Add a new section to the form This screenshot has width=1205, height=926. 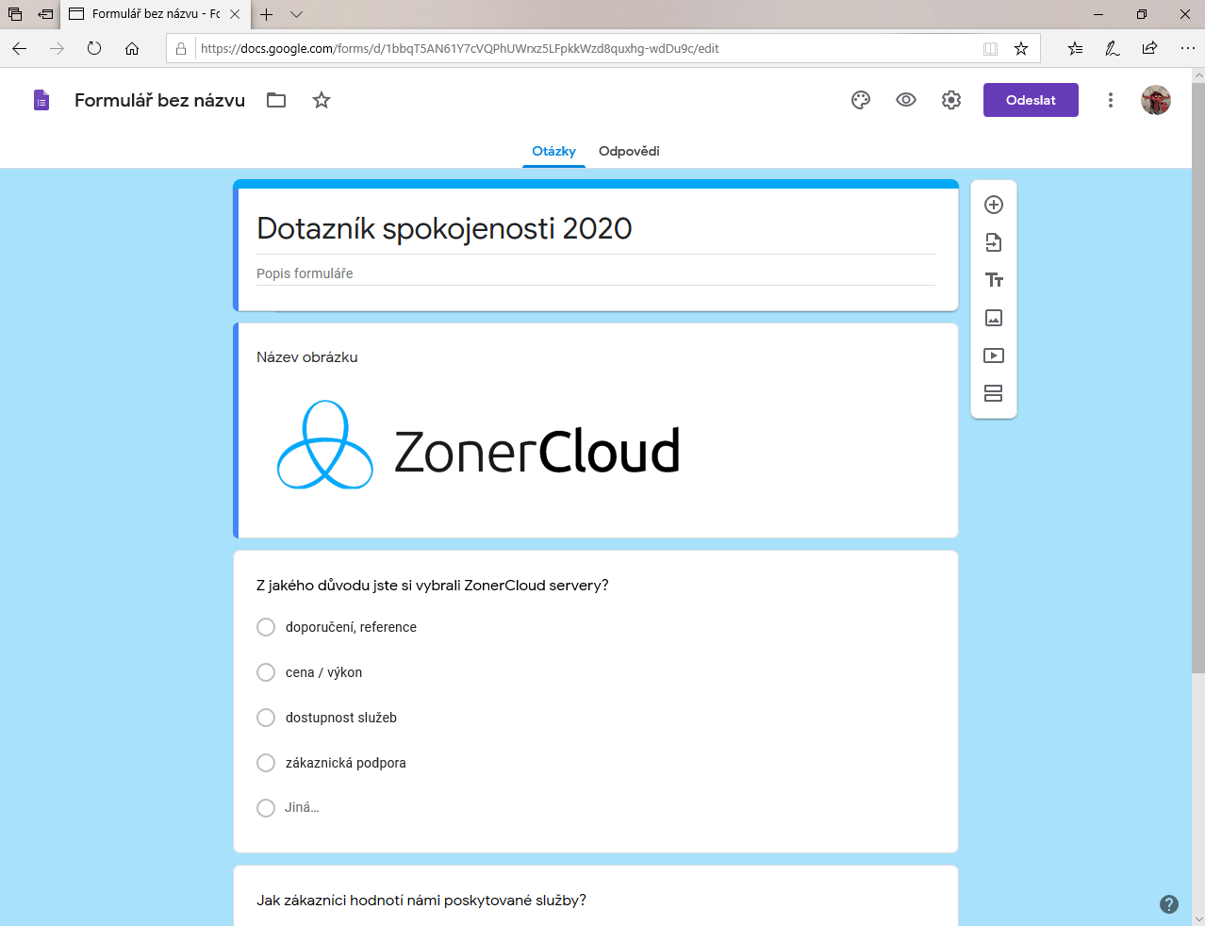[x=993, y=393]
